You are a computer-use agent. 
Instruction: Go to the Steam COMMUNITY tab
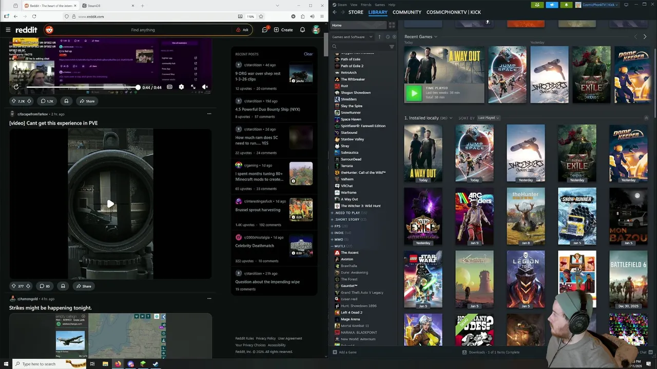tap(407, 12)
